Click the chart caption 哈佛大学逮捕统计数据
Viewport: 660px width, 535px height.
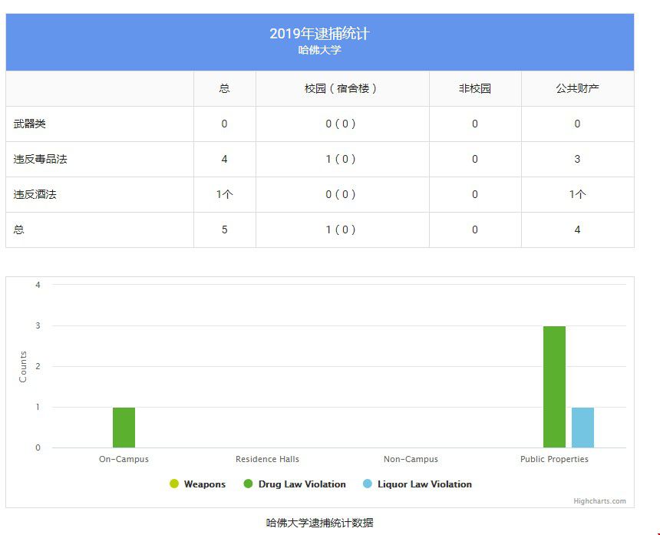(319, 523)
